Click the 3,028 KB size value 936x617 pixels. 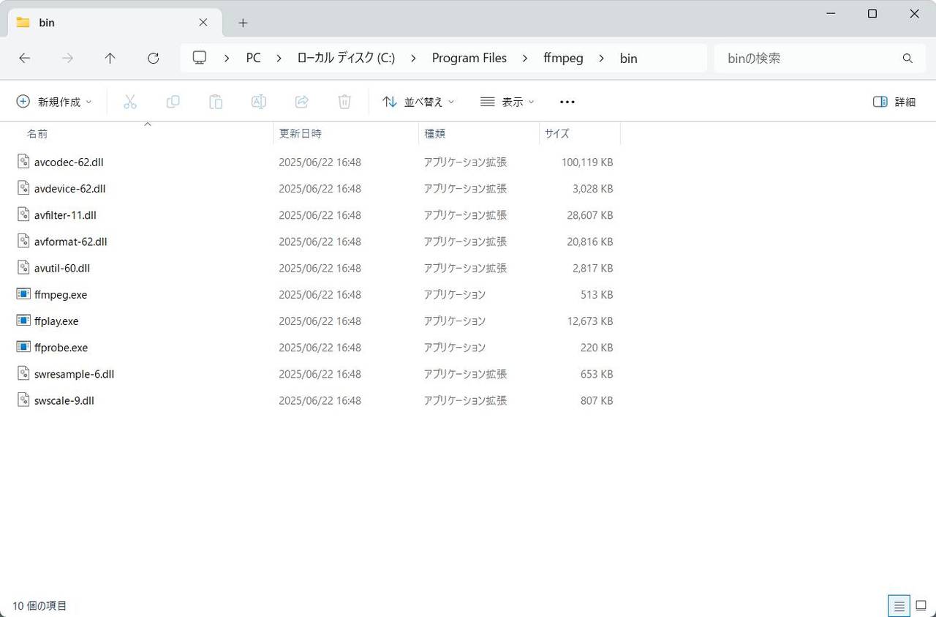[593, 188]
